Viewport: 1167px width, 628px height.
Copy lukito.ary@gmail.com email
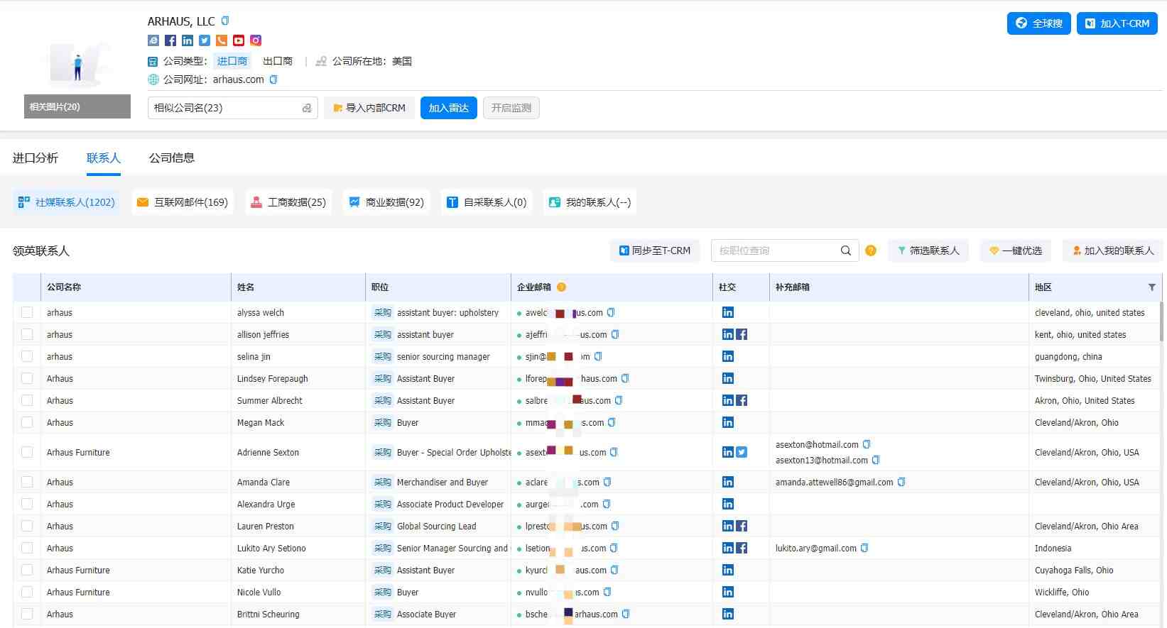point(864,548)
